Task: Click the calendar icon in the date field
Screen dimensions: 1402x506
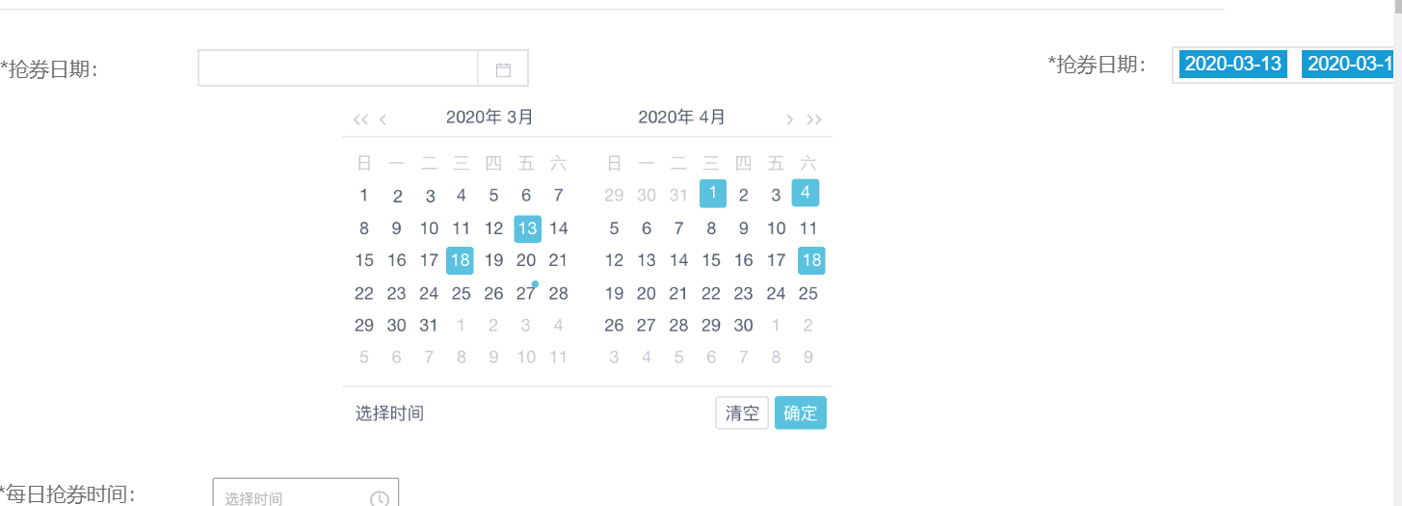Action: point(503,69)
